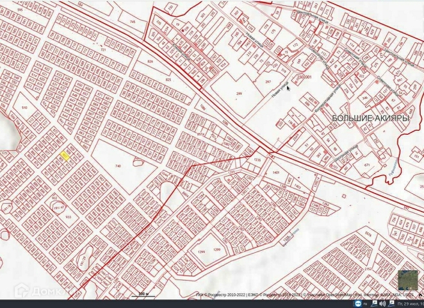
Task: Open the satellite basemap thumbnail
Action: pos(407,280)
